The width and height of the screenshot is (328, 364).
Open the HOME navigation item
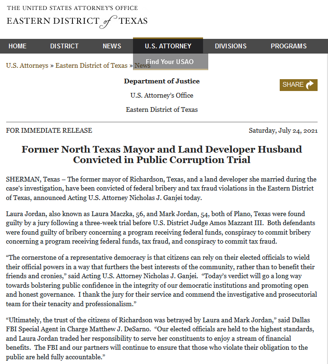(18, 46)
